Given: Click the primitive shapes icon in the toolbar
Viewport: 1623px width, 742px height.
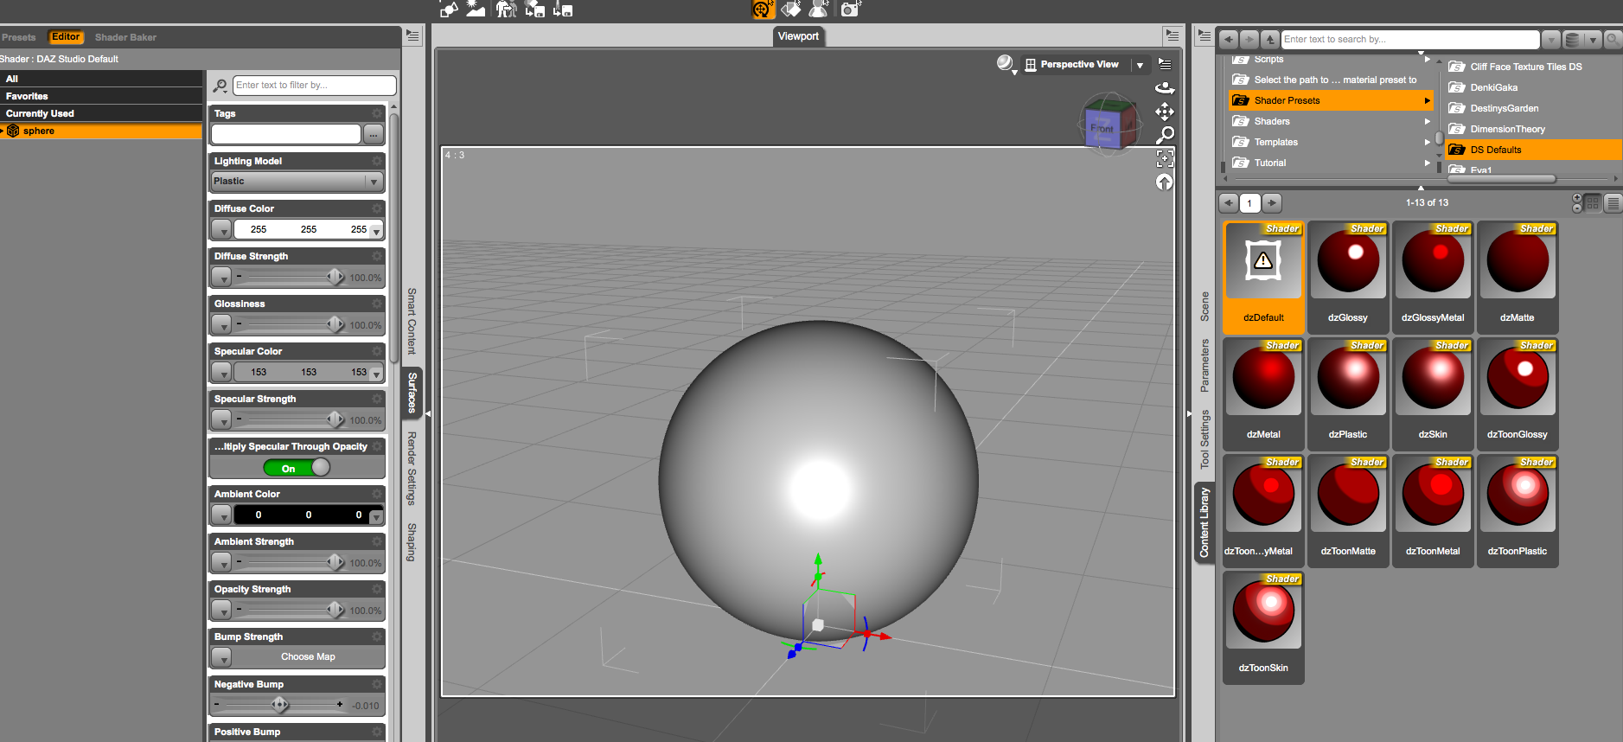Looking at the screenshot, I should (449, 9).
